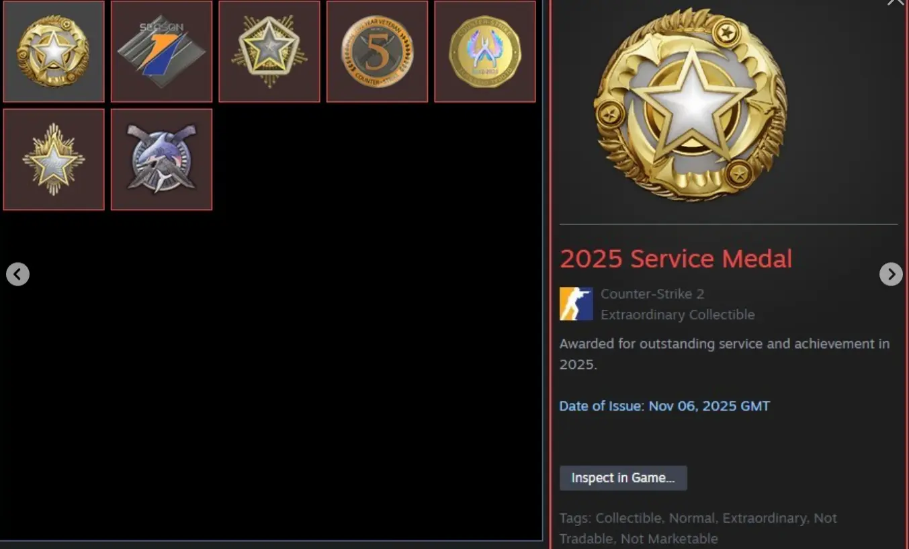
Task: Open the Season 1 medal item
Action: click(161, 51)
